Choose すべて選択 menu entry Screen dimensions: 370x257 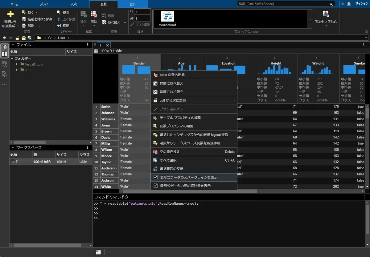(194, 160)
